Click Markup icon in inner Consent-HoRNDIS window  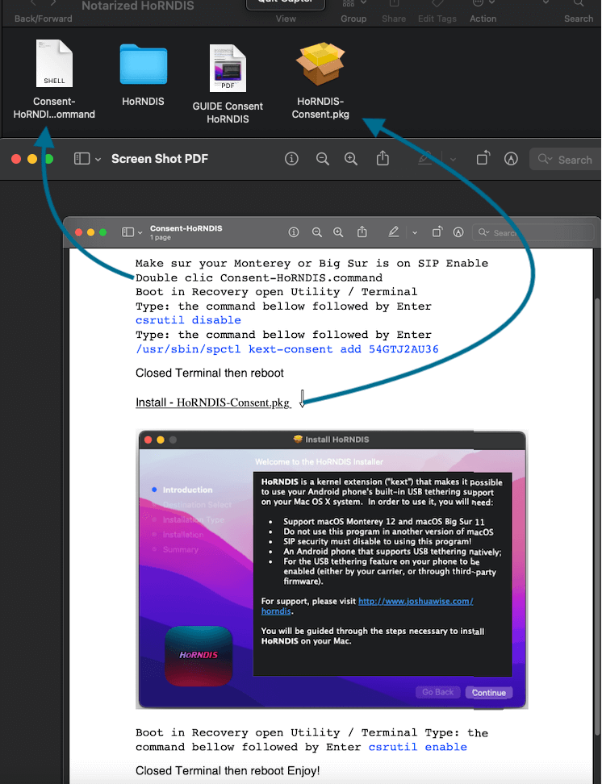pos(458,232)
